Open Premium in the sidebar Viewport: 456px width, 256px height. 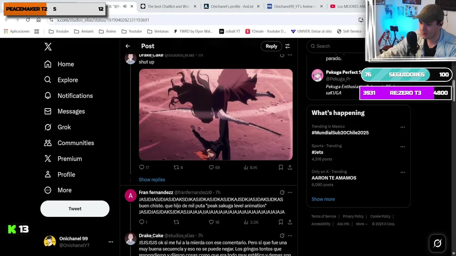coord(63,159)
